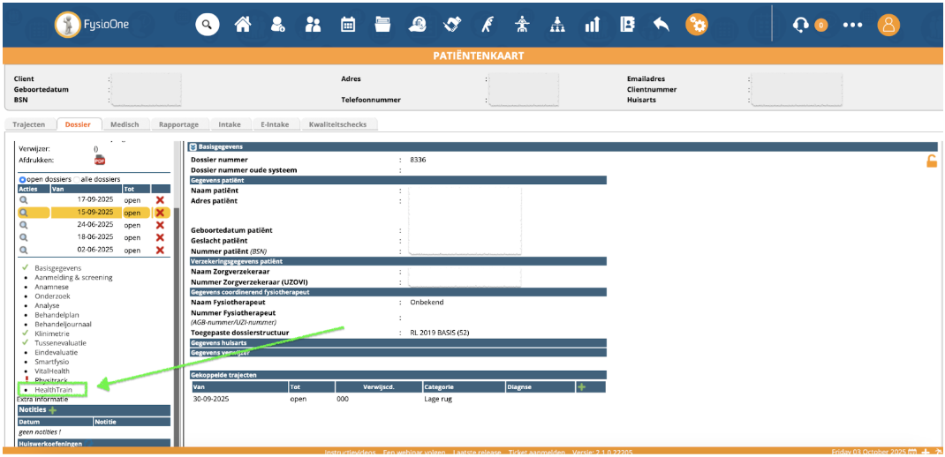This screenshot has width=945, height=457.
Task: Open the calendar icon in top toolbar
Action: tap(348, 25)
